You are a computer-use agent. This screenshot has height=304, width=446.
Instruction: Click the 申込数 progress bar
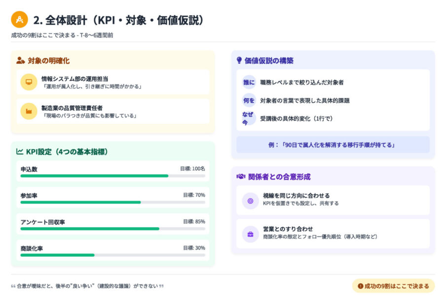[112, 176]
